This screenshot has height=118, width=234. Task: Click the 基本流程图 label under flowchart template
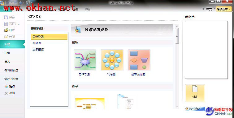138,74
